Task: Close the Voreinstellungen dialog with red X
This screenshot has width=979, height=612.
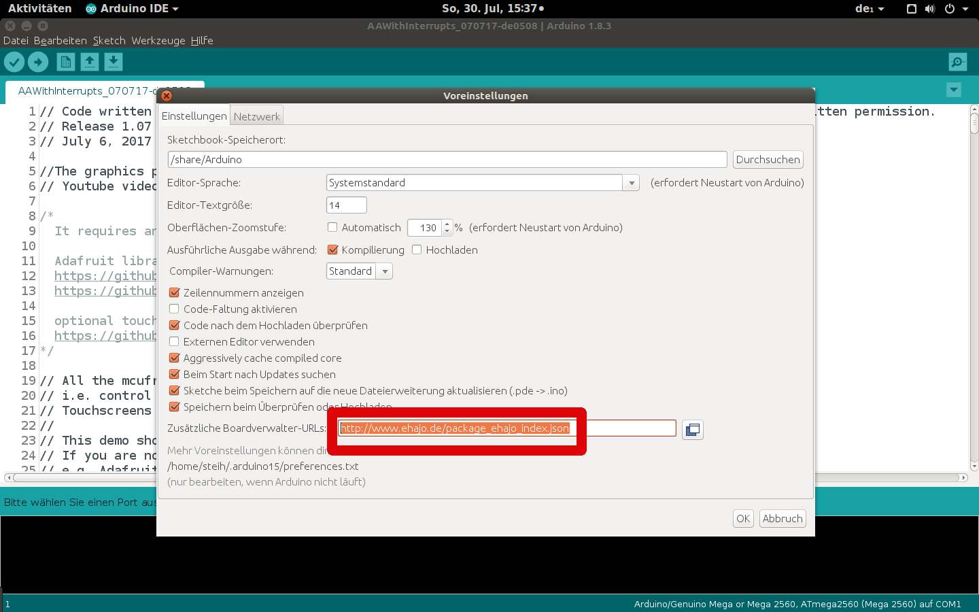Action: click(167, 96)
